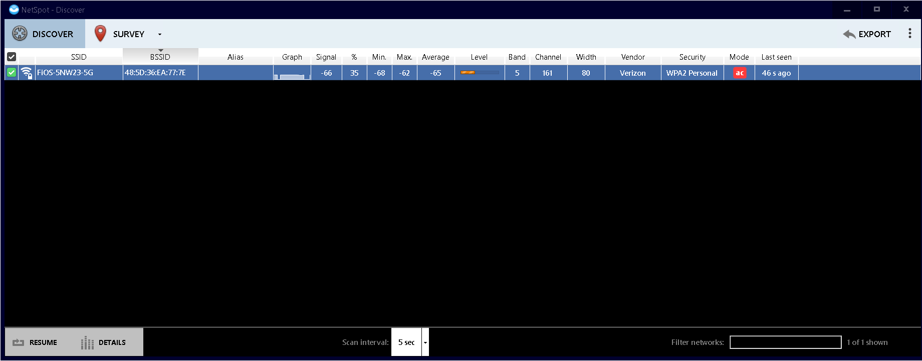Click the signal level bar for FiOS-5NW23-5G
Viewport: 922px width, 361px height.
pos(480,73)
